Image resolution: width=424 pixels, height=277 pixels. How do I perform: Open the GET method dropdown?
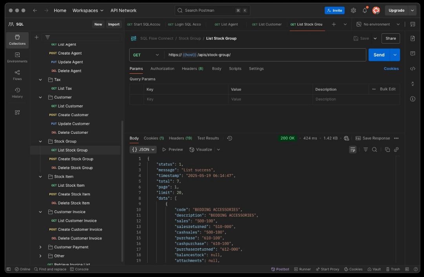tap(146, 55)
